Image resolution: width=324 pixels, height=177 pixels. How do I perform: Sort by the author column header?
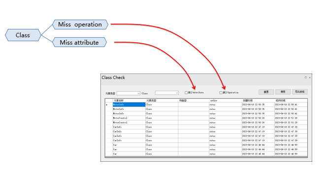coord(226,101)
